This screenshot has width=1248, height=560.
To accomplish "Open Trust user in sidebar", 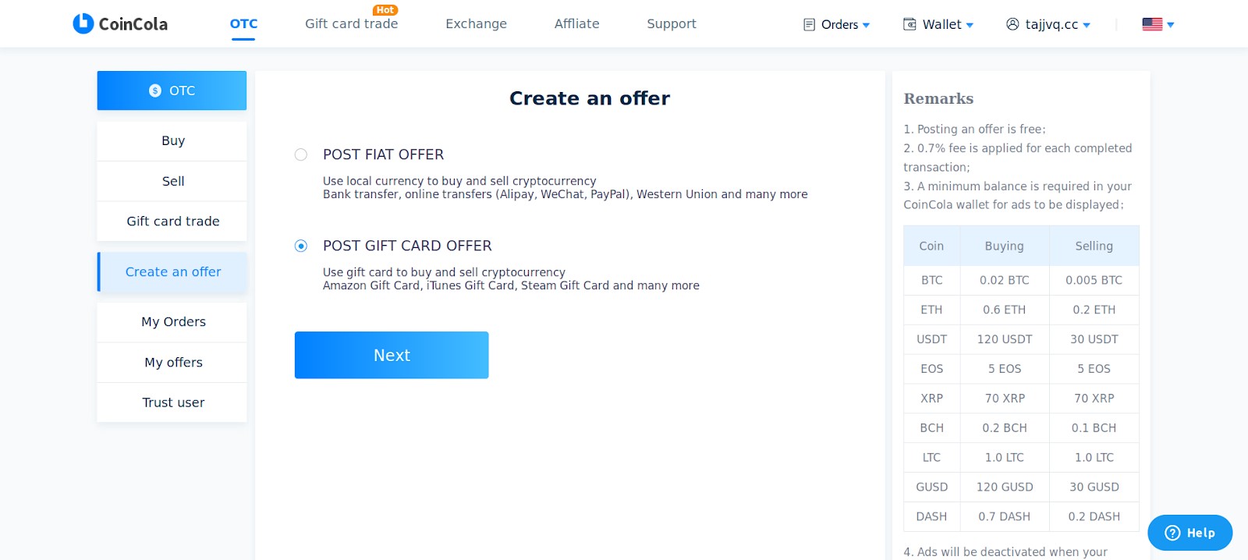I will 172,402.
